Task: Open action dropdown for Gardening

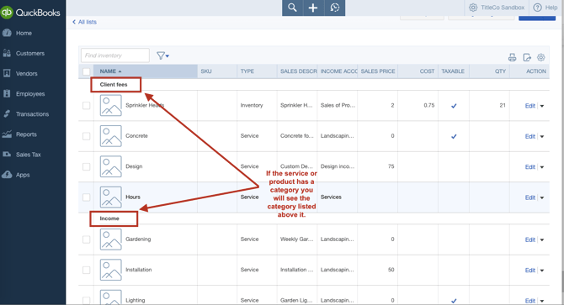Action: 542,239
